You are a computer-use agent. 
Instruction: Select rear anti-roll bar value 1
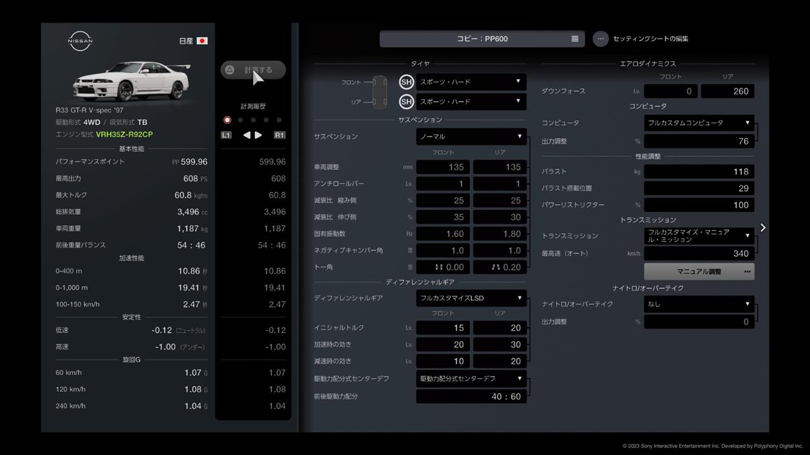(x=500, y=184)
